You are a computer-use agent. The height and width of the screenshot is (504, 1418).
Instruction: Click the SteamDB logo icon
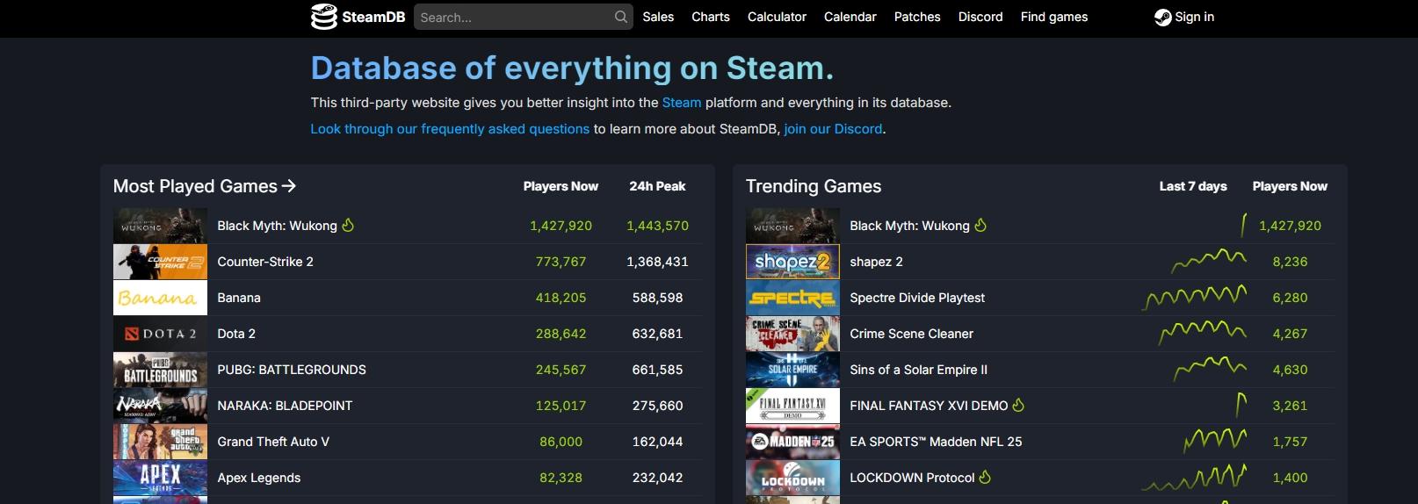[324, 17]
